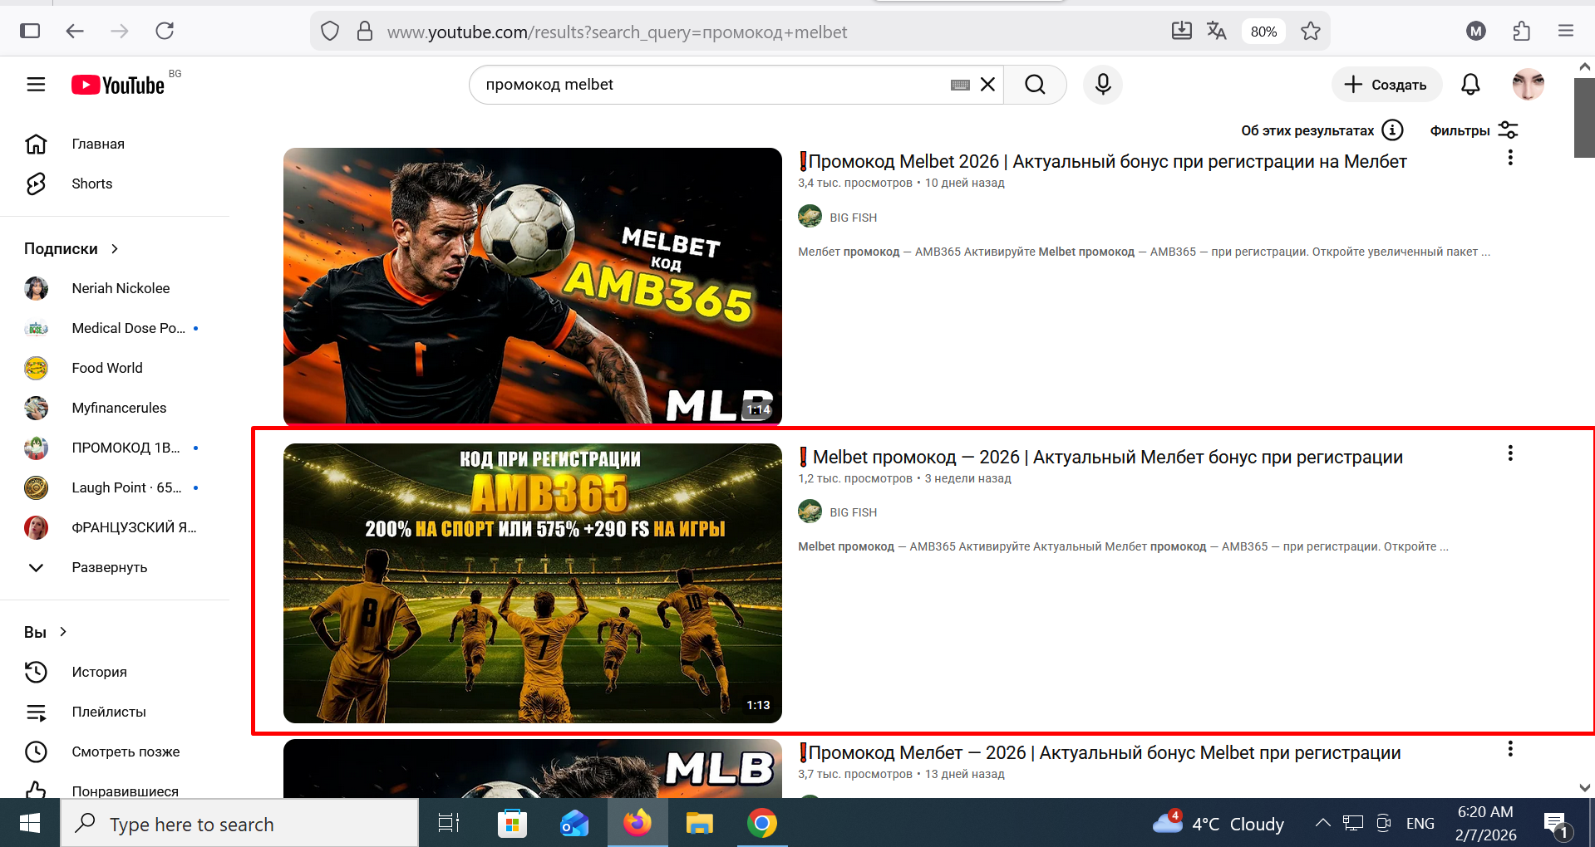Toggle the YouTube guide hamburger menu
The height and width of the screenshot is (847, 1595).
(36, 85)
